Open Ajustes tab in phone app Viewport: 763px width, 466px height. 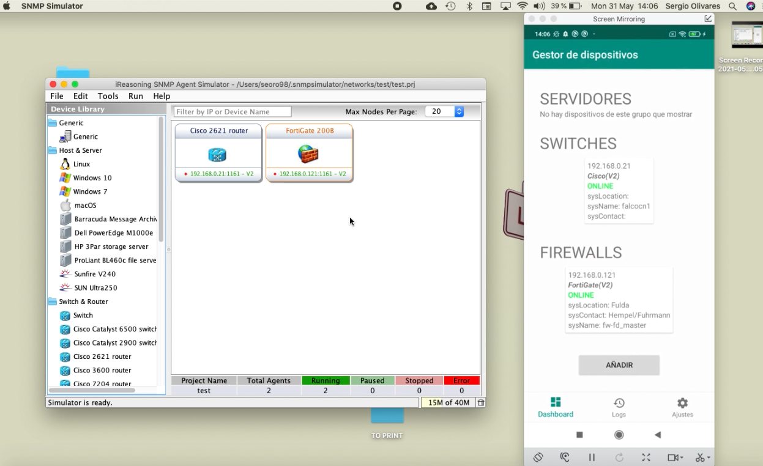point(682,407)
